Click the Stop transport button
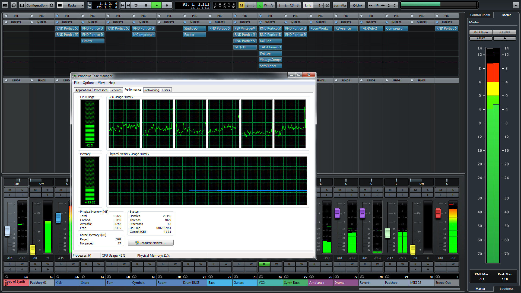The width and height of the screenshot is (521, 293). click(x=146, y=5)
